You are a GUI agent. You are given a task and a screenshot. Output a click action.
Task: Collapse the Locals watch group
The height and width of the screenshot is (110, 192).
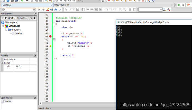click(2, 63)
